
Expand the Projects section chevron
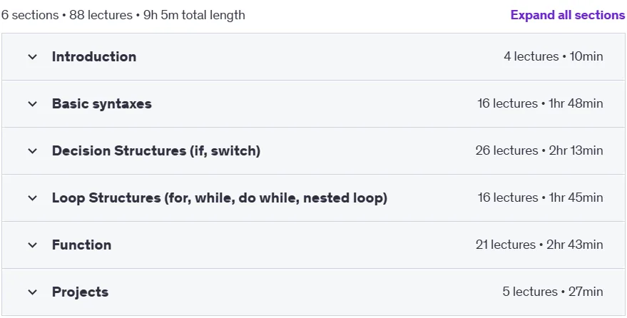(32, 292)
